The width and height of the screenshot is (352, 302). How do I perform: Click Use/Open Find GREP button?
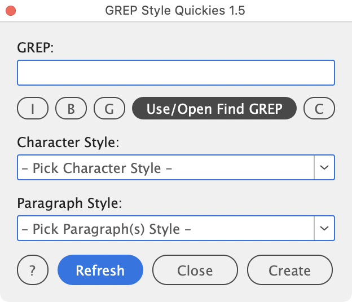tap(214, 109)
